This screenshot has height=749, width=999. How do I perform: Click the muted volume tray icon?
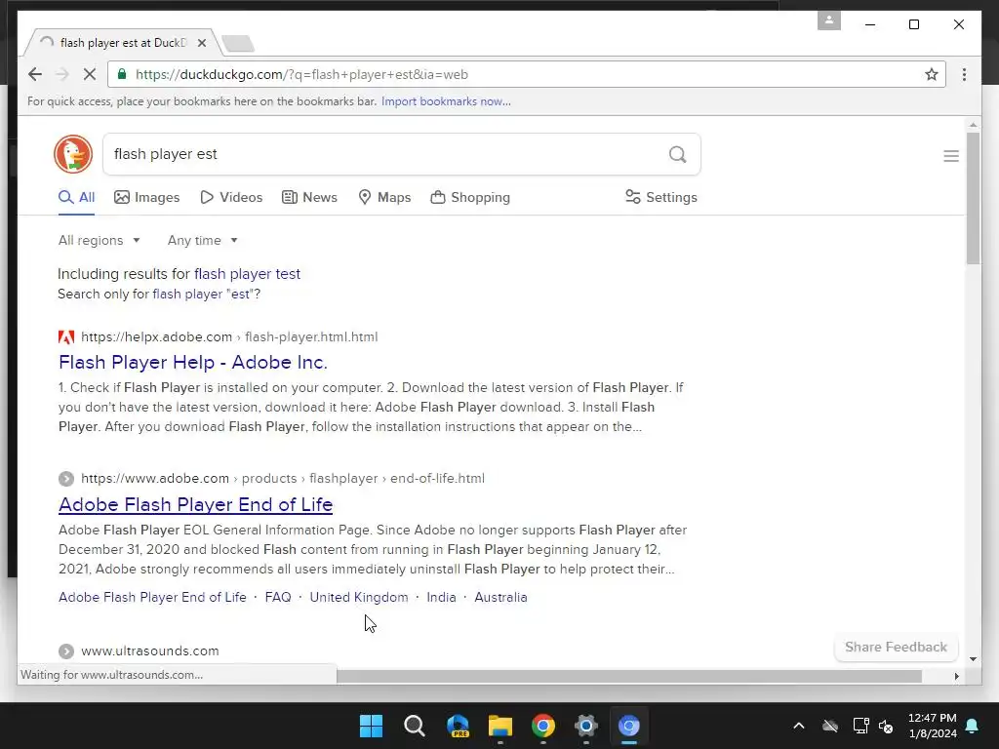886,726
